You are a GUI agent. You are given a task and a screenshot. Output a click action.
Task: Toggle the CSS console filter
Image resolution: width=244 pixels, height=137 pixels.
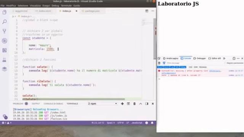coord(191,67)
